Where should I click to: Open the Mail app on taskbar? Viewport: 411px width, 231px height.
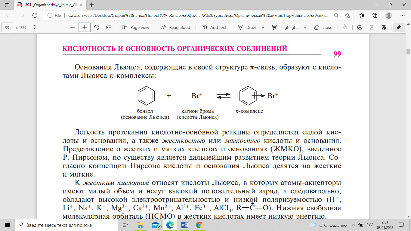pos(155,225)
